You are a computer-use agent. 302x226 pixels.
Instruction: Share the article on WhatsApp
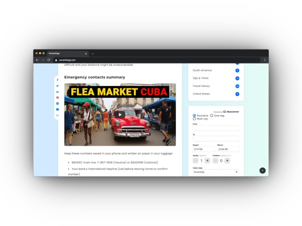pyautogui.click(x=58, y=115)
